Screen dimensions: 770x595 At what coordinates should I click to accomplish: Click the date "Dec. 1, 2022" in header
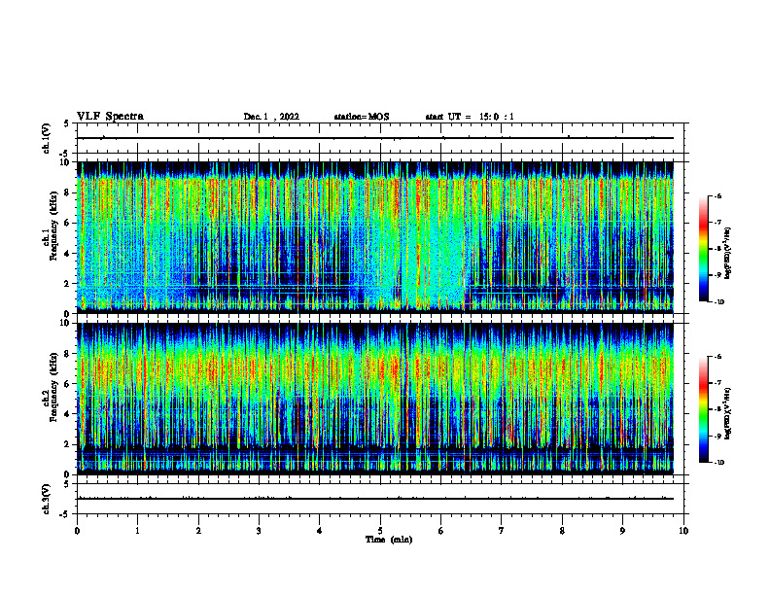(x=271, y=117)
